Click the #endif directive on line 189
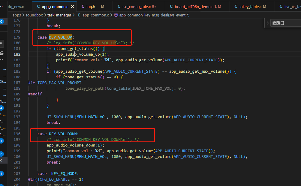 click(35, 94)
